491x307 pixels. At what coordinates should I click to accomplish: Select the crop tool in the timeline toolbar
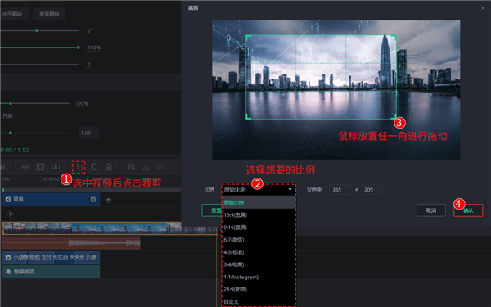(x=79, y=167)
